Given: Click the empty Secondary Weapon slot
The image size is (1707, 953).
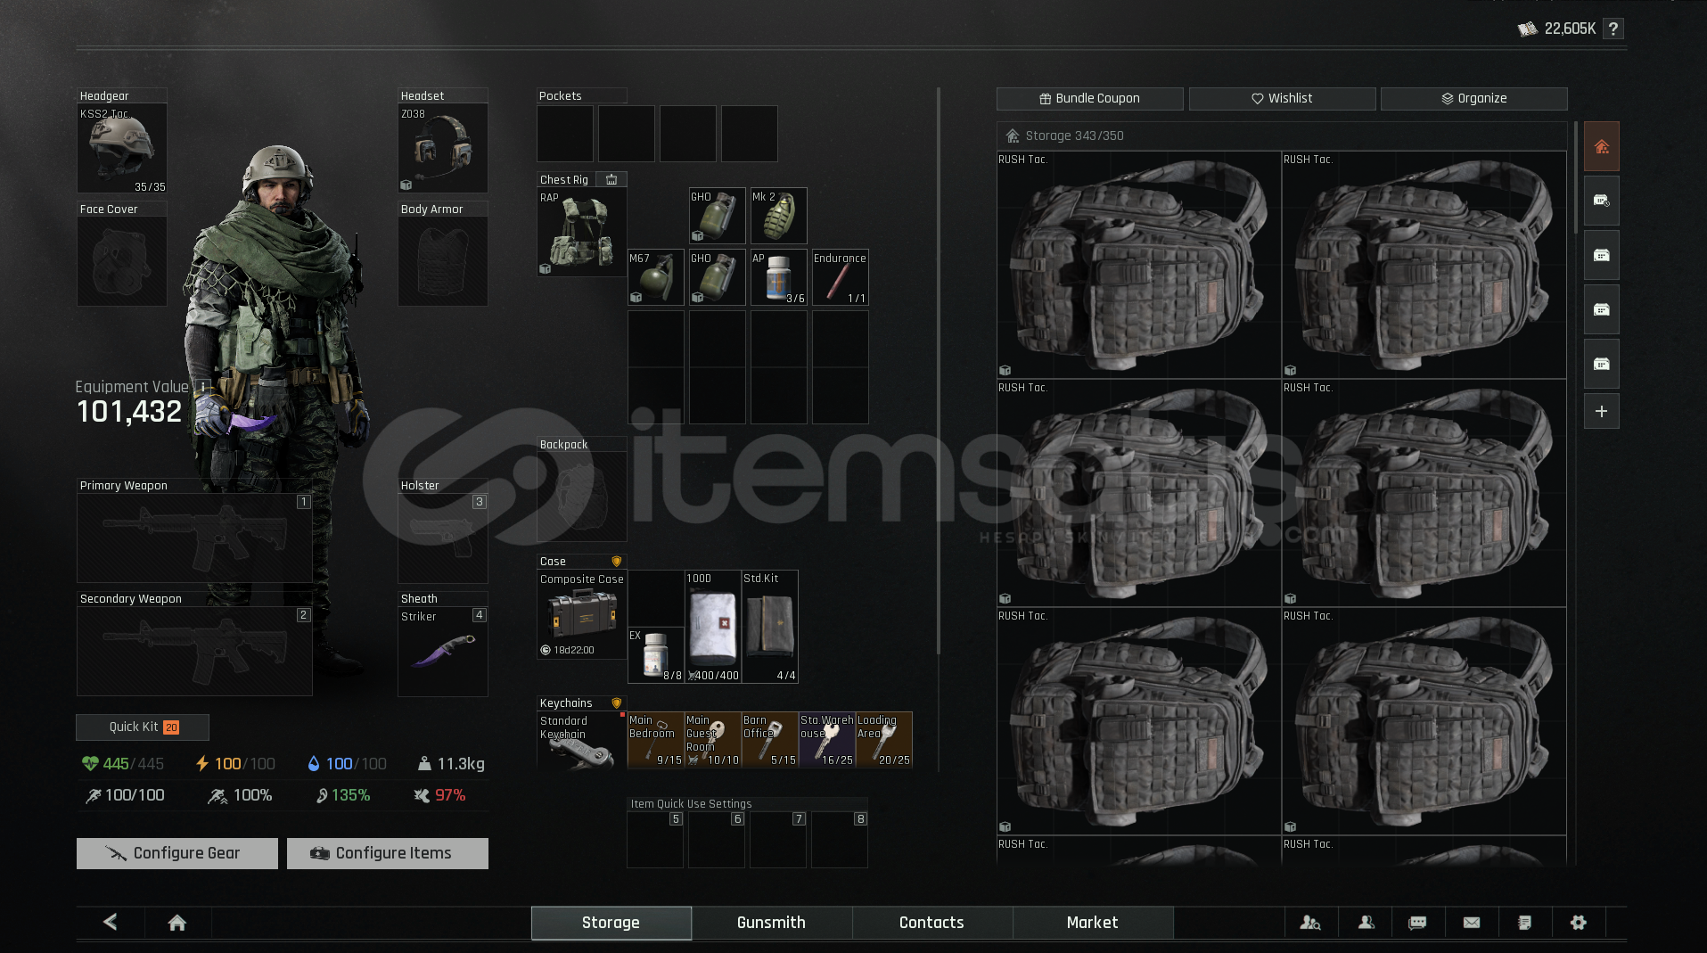Looking at the screenshot, I should tap(195, 652).
